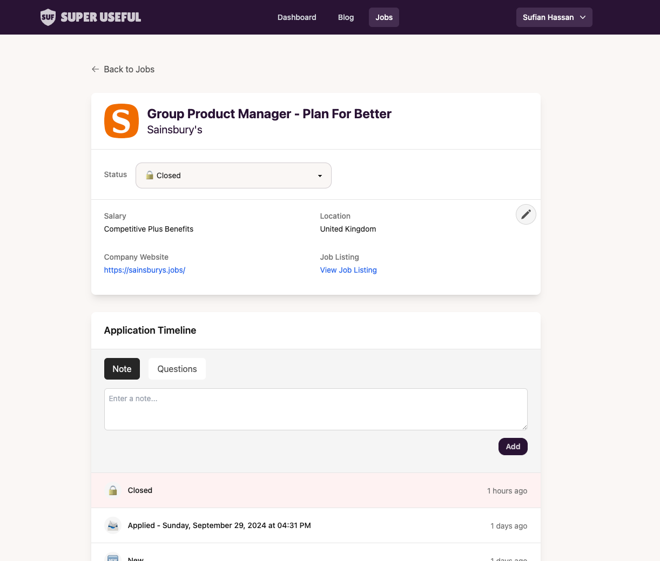This screenshot has height=561, width=660.
Task: Click the Back to Jobs link
Action: [123, 69]
